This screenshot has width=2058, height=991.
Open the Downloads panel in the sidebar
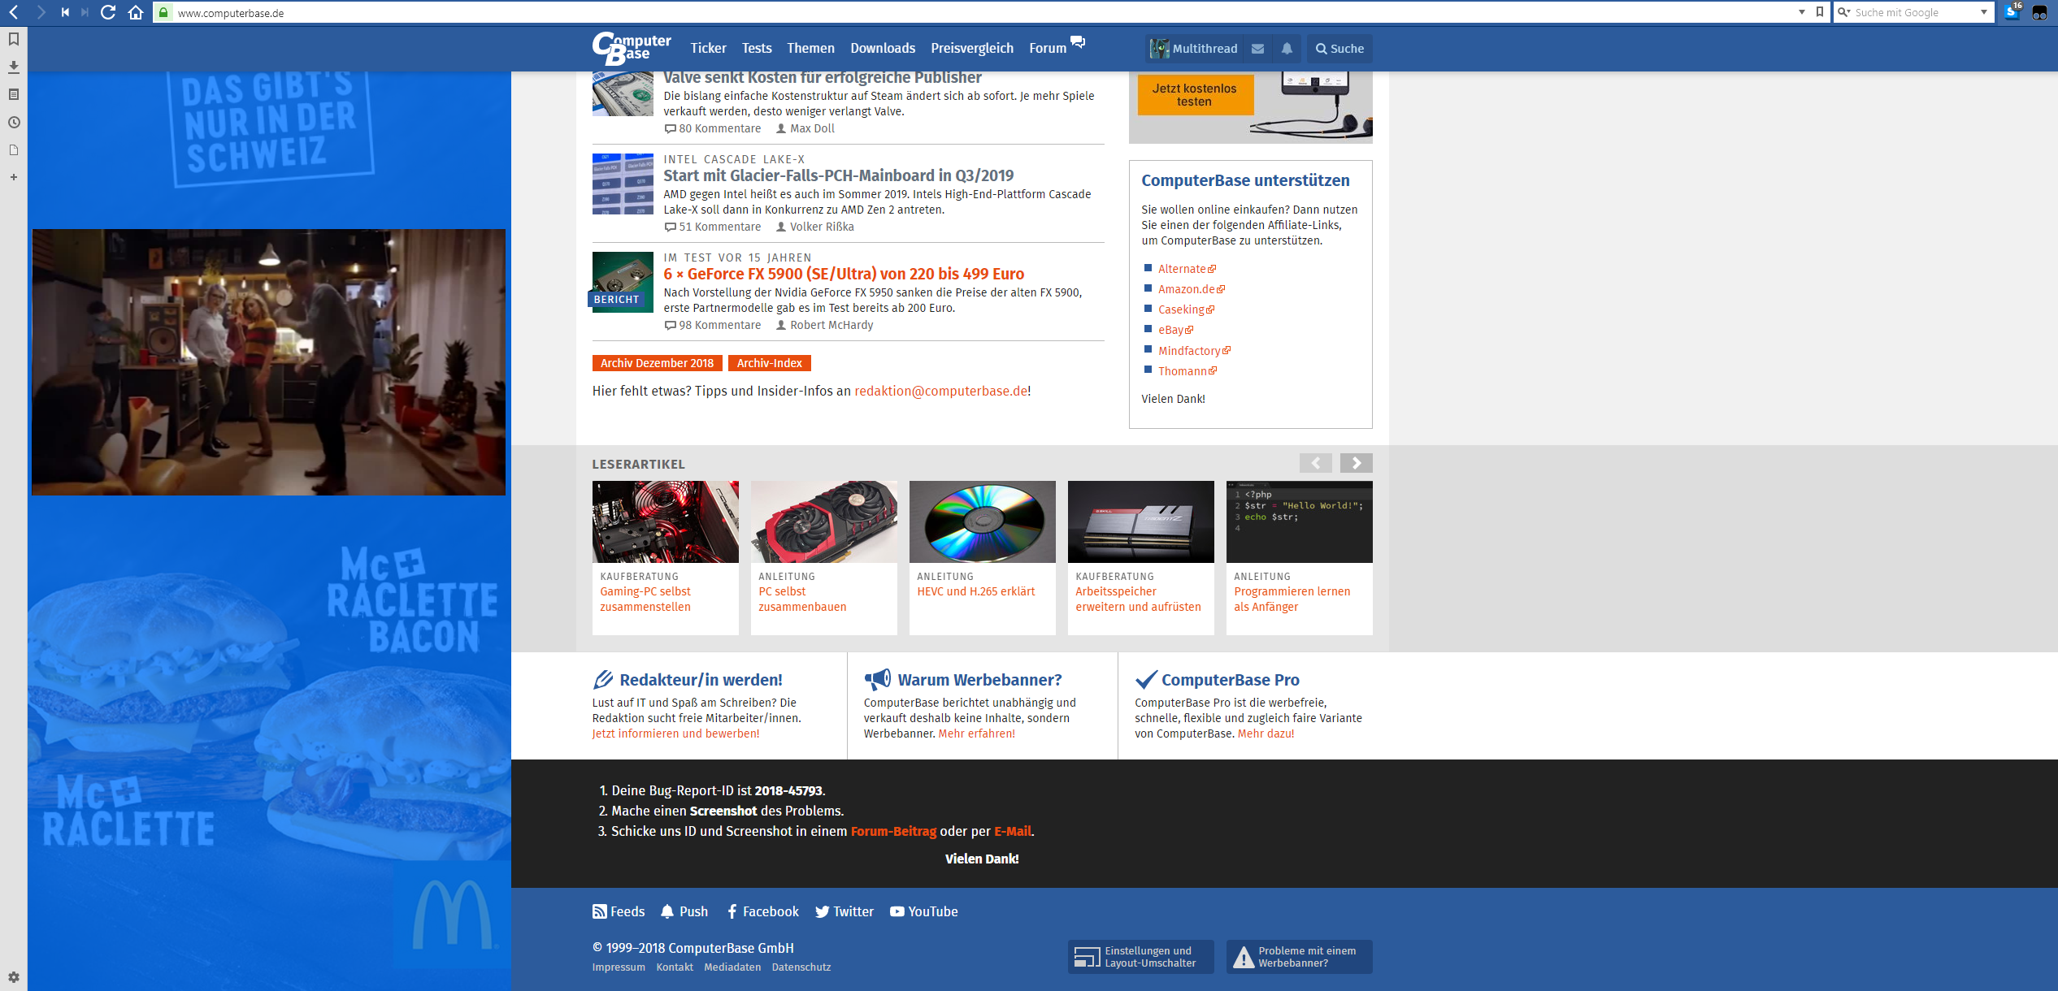pyautogui.click(x=14, y=67)
